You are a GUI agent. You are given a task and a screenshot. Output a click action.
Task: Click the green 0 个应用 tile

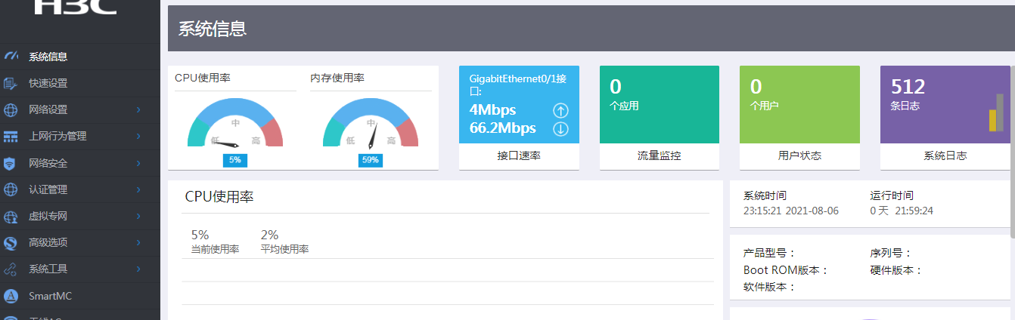(x=660, y=104)
